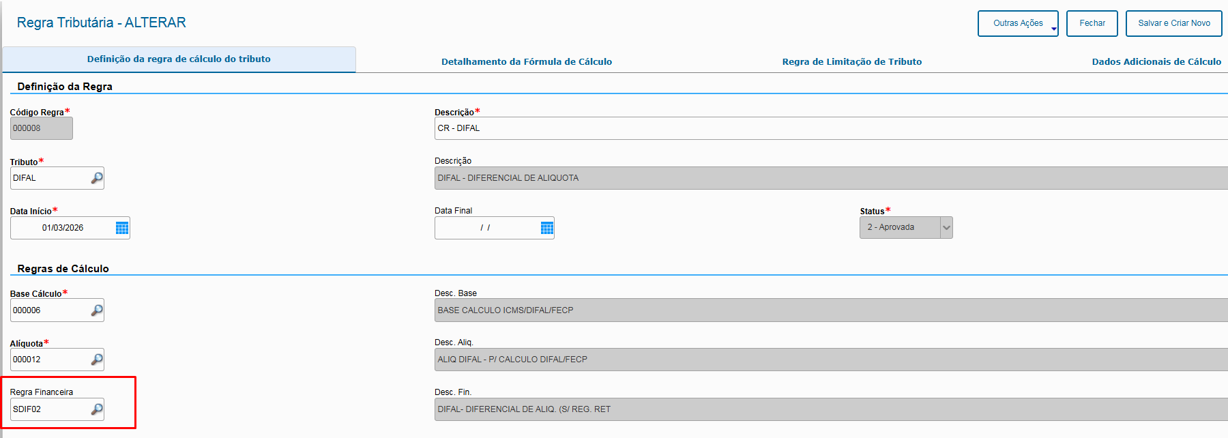1228x438 pixels.
Task: Open Dados Adicionais de Cálculo tab
Action: point(1156,61)
